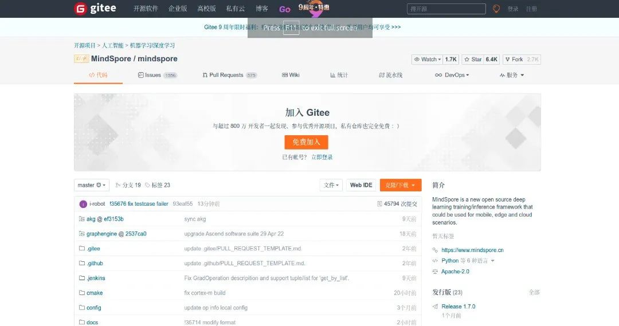Click the search input field
The width and height of the screenshot is (619, 326).
pos(446,9)
